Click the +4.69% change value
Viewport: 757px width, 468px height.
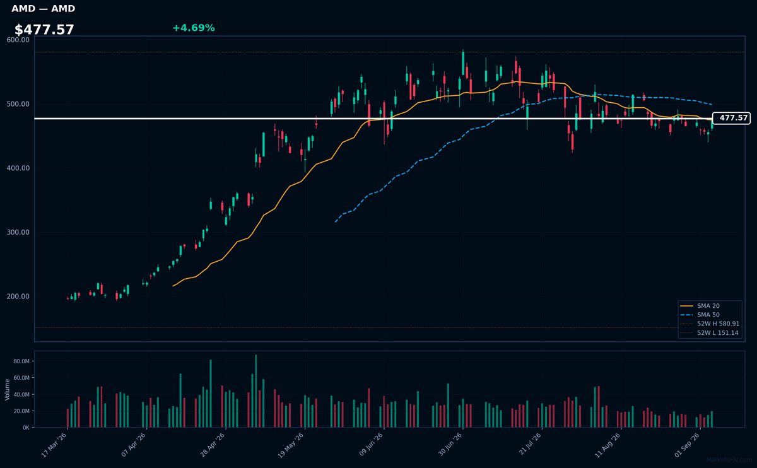[x=194, y=28]
